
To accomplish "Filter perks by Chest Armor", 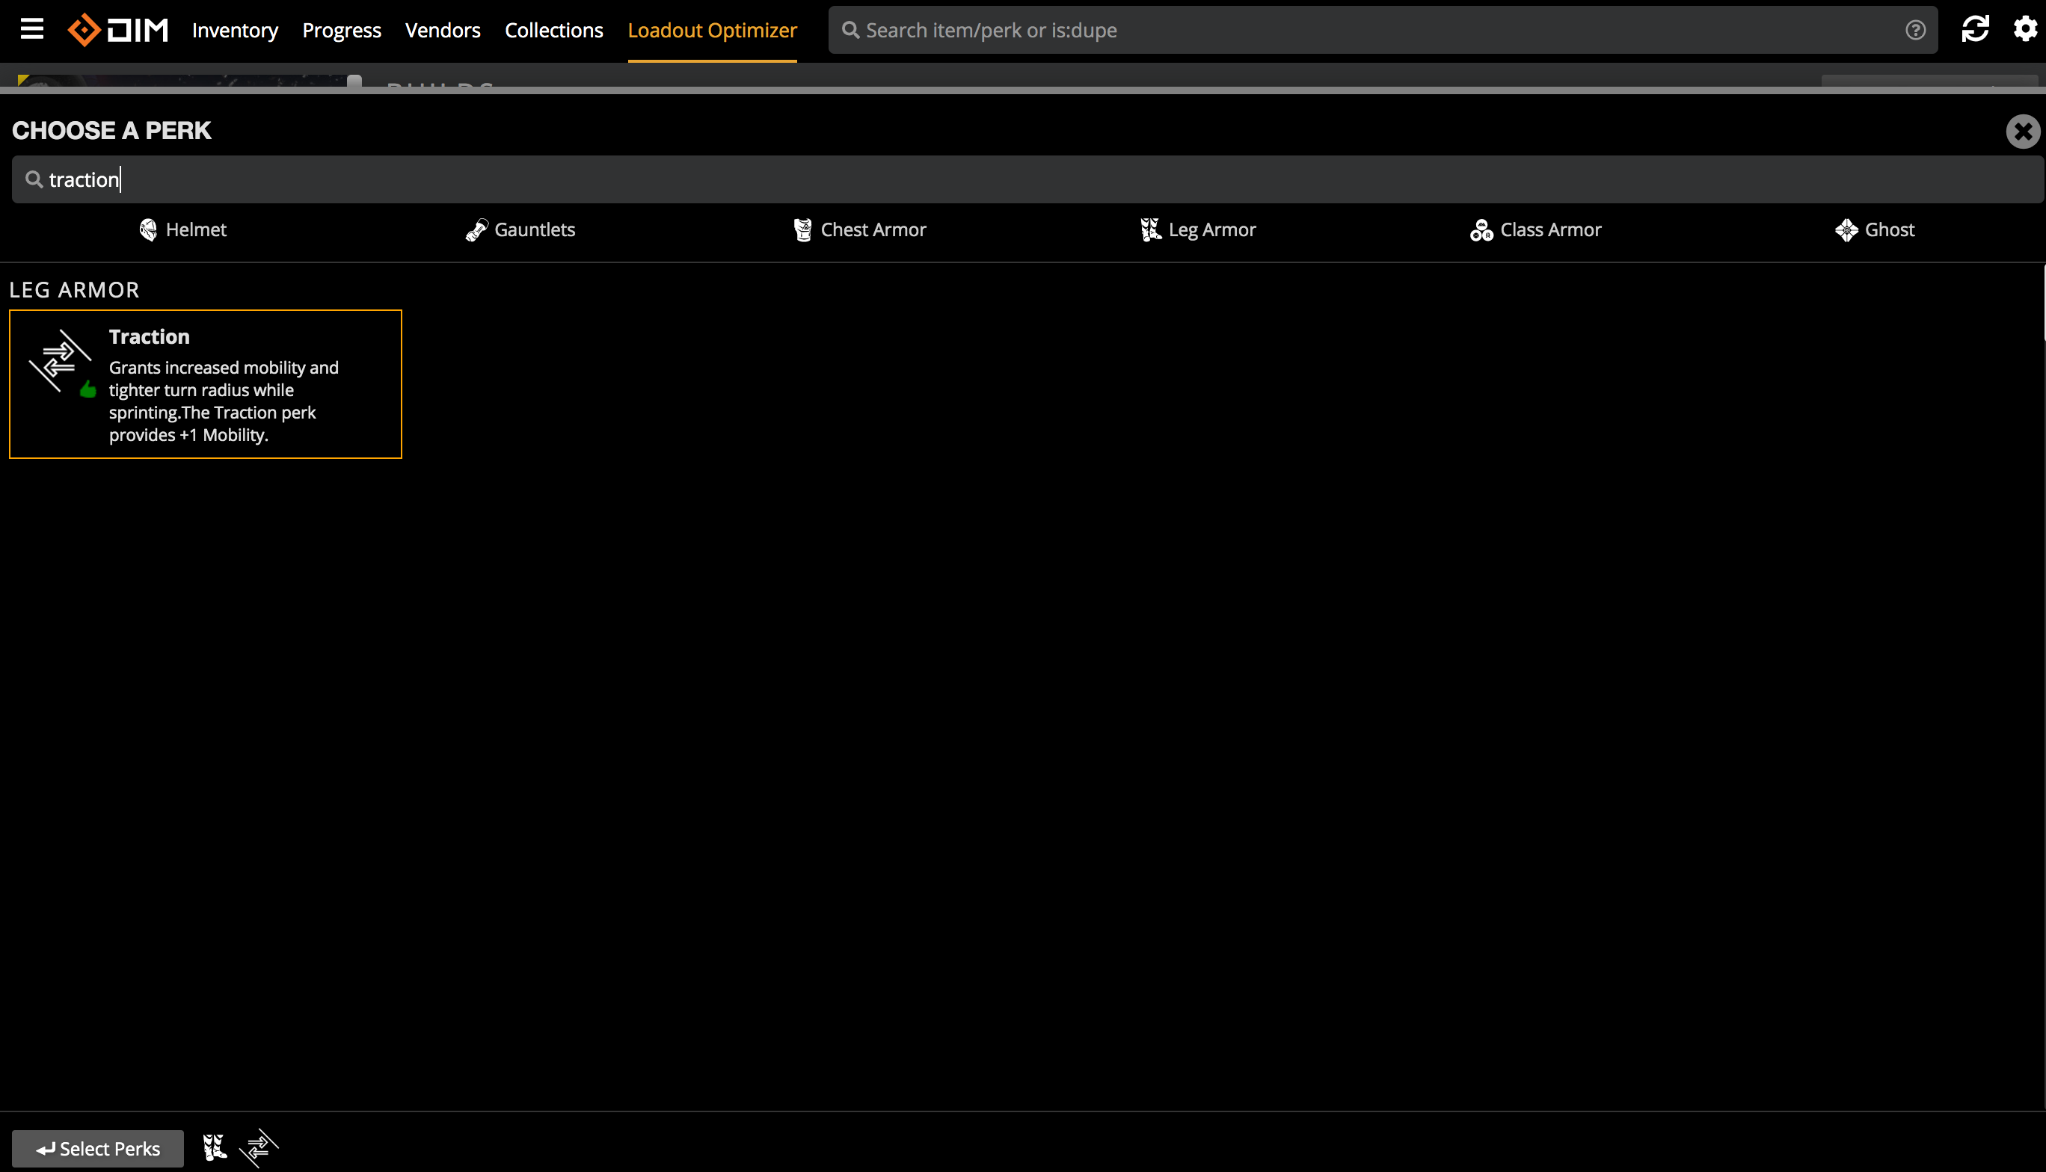I will coord(858,229).
